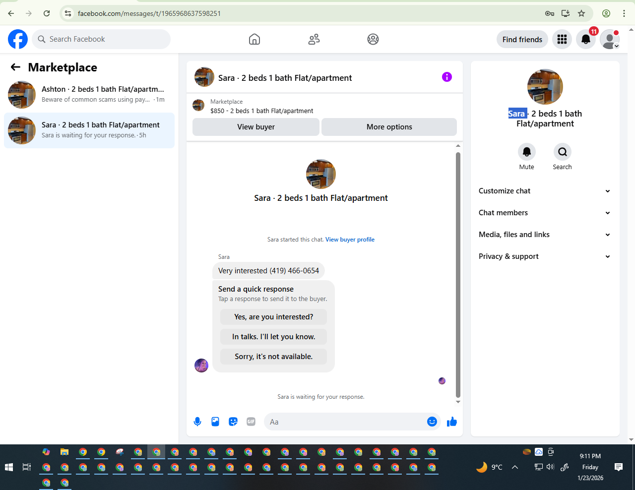
Task: Click the conversation scrollbar
Action: pos(458,275)
